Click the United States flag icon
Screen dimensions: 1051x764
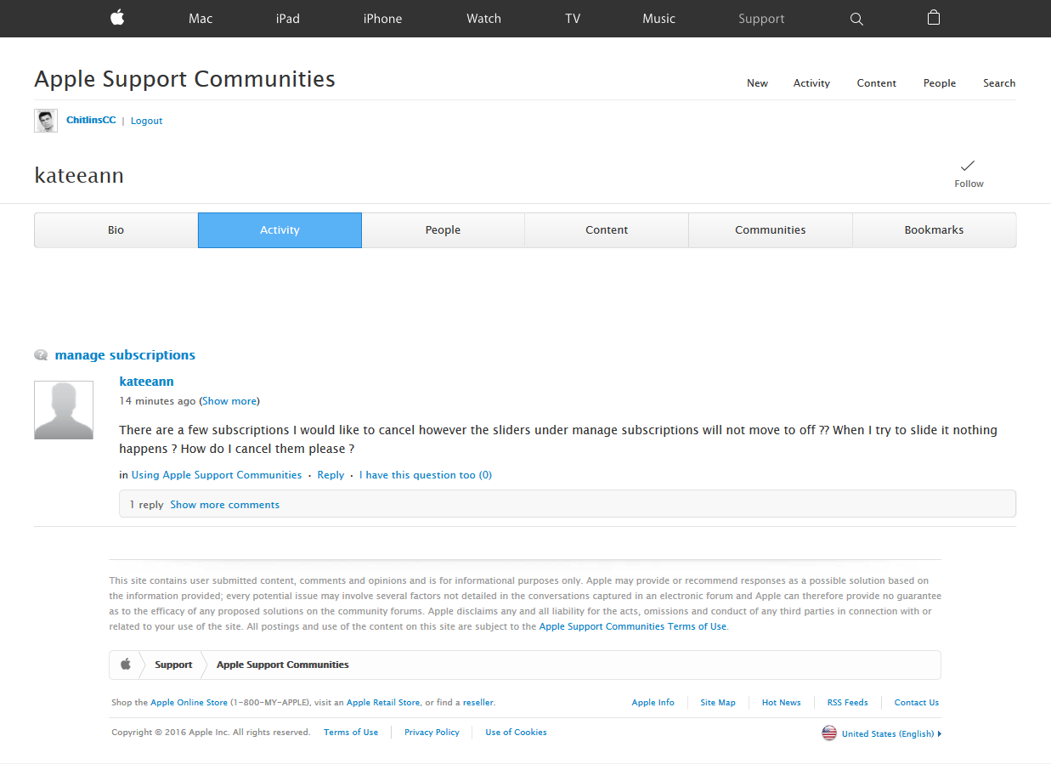click(x=829, y=733)
